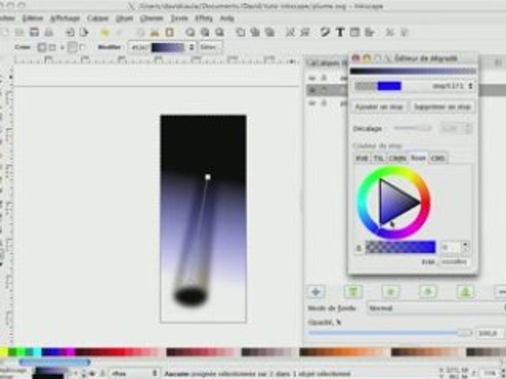Viewport: 506px width, 379px height.
Task: Open the Mode de fondu dropdown
Action: [x=436, y=308]
